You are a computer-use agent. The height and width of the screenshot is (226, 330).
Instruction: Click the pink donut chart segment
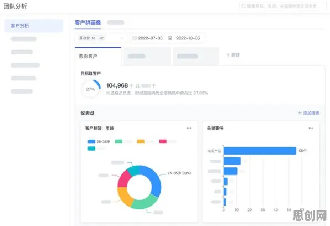pos(123,179)
